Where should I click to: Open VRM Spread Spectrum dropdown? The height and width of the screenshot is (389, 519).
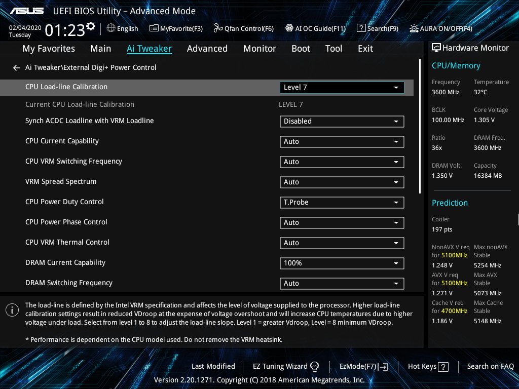coord(342,182)
